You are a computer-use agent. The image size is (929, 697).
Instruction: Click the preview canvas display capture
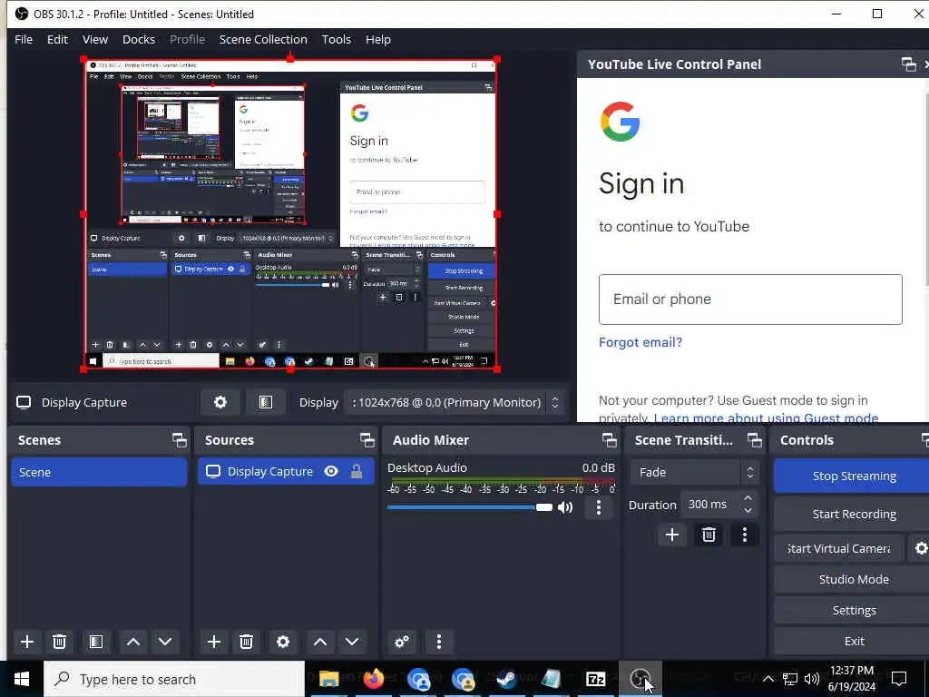coord(290,214)
